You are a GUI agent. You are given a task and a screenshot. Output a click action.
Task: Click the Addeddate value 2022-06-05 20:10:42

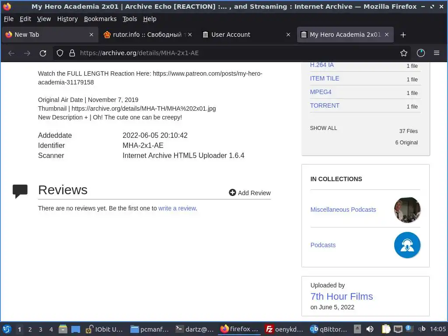pyautogui.click(x=155, y=136)
